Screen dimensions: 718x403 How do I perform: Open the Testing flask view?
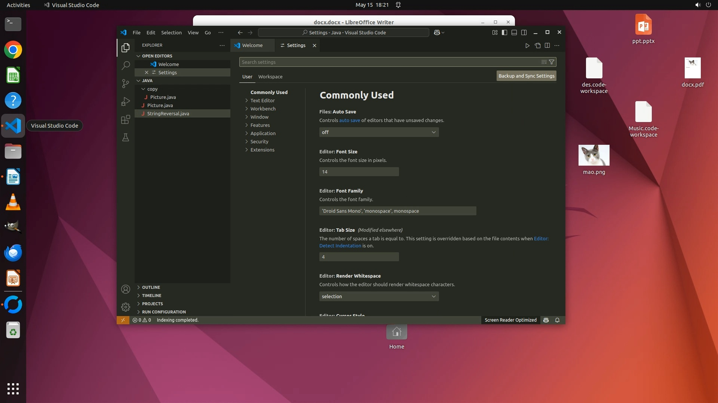pyautogui.click(x=126, y=137)
